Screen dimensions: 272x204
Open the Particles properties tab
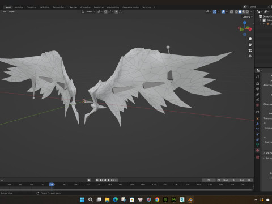(258, 129)
